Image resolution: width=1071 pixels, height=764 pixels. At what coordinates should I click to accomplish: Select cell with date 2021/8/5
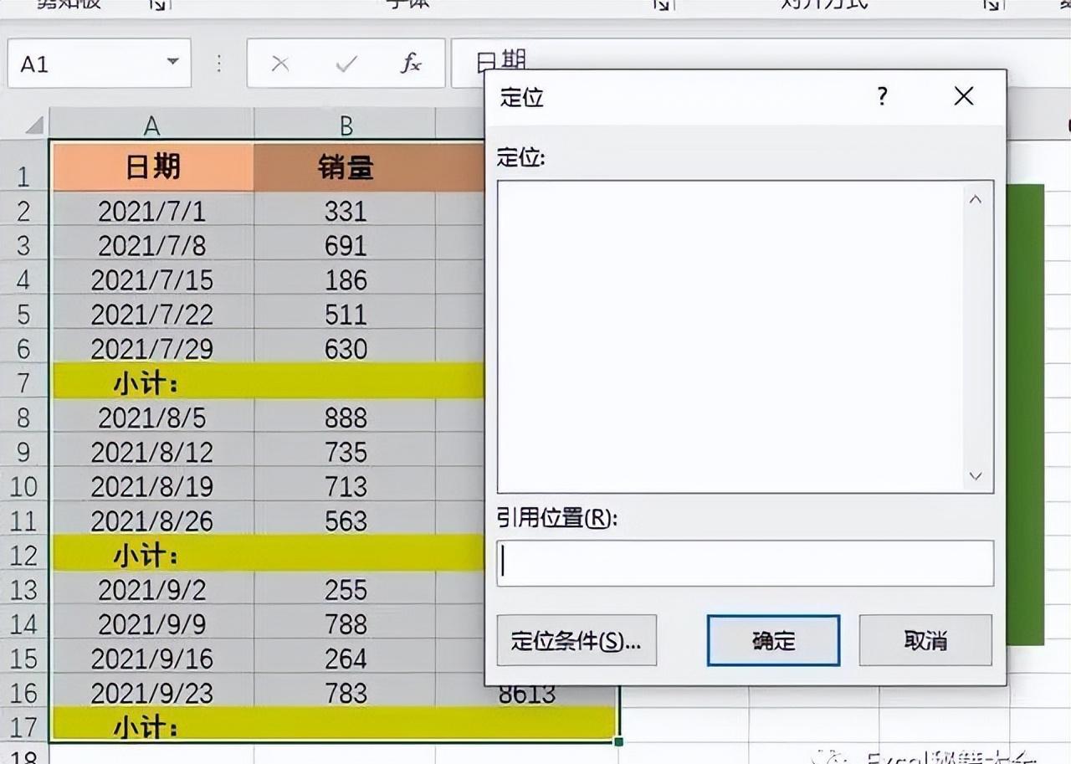[x=152, y=417]
